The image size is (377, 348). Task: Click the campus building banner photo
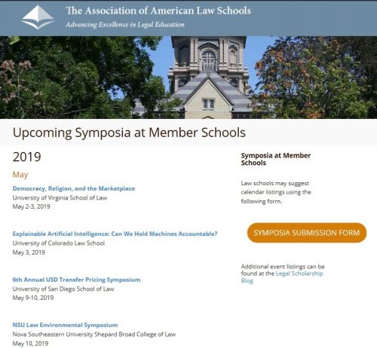click(x=188, y=78)
